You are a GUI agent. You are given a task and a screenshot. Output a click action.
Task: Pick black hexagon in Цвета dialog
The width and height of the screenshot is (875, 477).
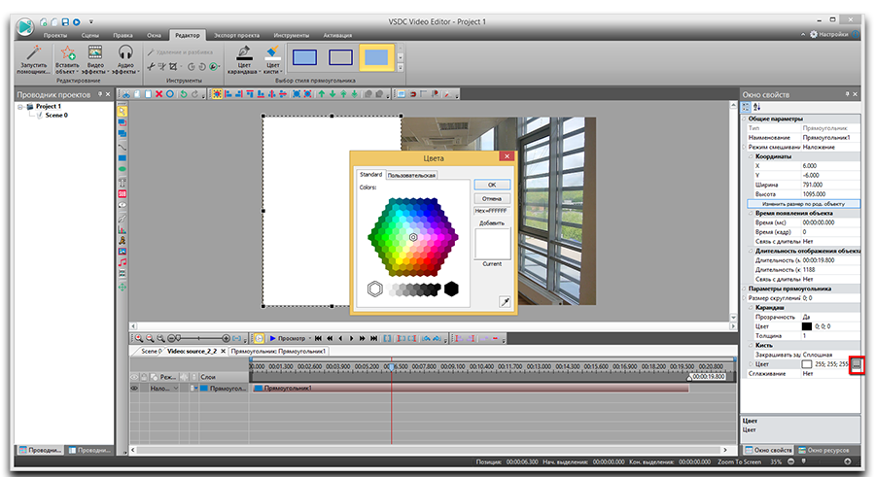pyautogui.click(x=451, y=289)
